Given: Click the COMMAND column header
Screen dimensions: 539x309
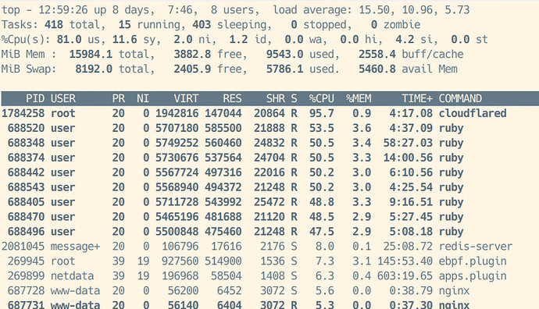Looking at the screenshot, I should tap(460, 98).
